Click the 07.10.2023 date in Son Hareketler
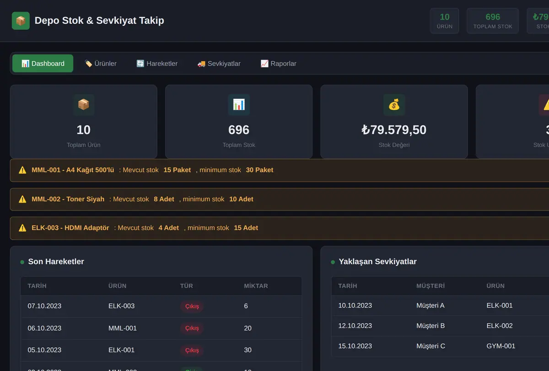549x371 pixels. 44,306
